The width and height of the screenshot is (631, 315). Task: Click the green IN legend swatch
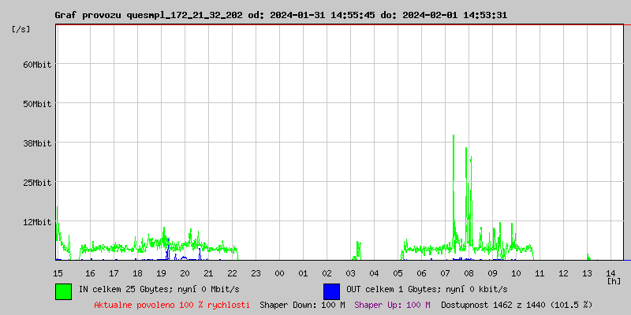pyautogui.click(x=63, y=291)
